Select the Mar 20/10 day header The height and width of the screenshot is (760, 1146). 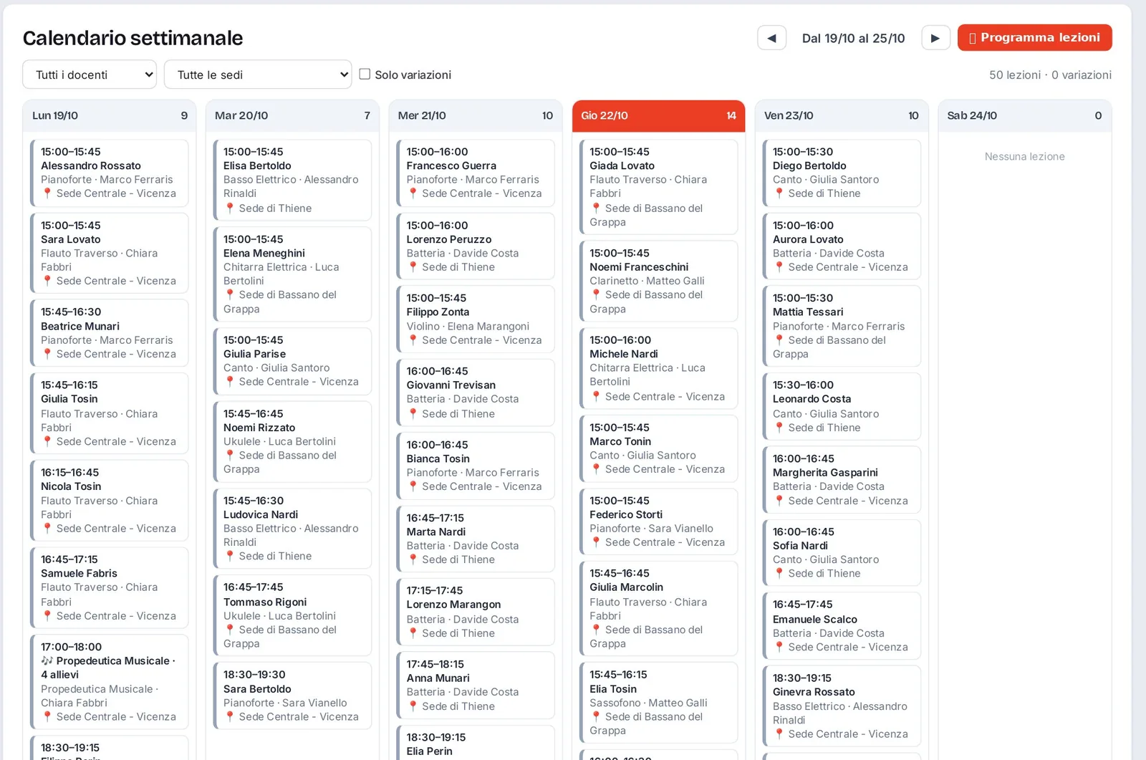coord(292,115)
